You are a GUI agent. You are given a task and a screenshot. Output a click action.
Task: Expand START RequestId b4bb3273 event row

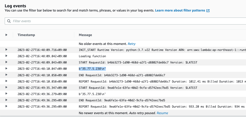(6, 62)
